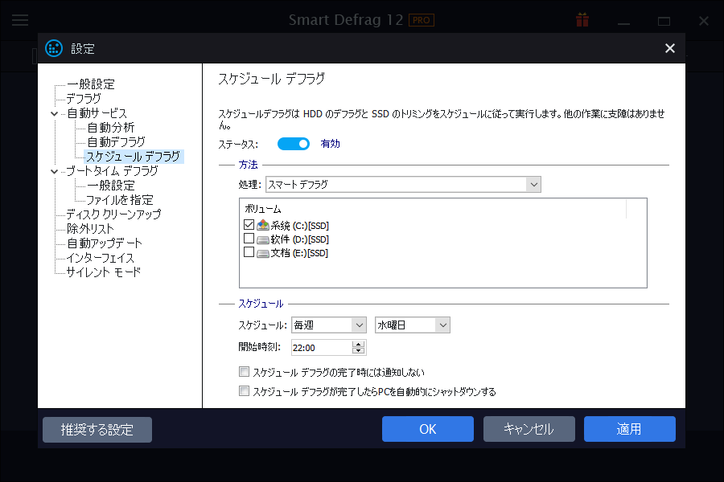Collapse the ブートタイム デフラグ tree node
This screenshot has height=482, width=724.
click(x=54, y=172)
